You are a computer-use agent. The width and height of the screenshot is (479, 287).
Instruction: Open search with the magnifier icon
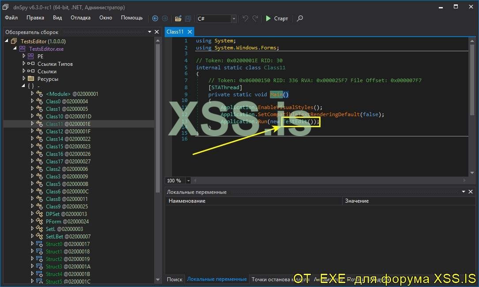pos(300,19)
